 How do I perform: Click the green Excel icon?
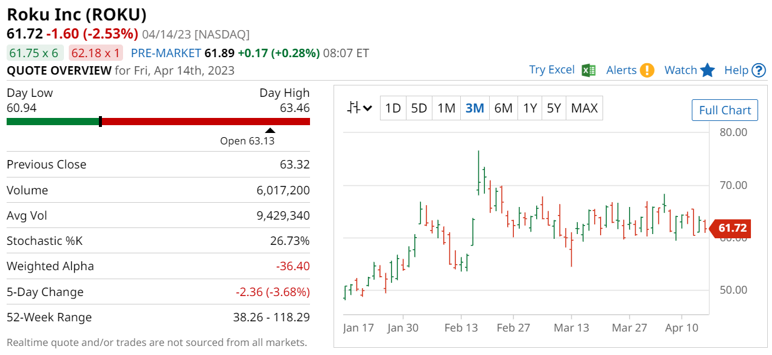(x=589, y=70)
